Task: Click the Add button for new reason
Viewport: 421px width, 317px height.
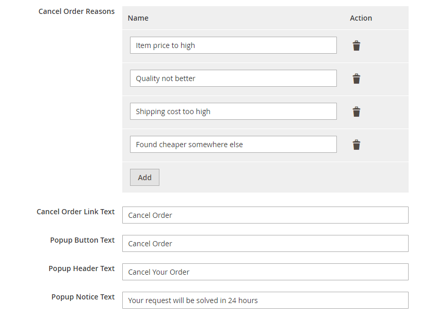Action: [x=144, y=177]
